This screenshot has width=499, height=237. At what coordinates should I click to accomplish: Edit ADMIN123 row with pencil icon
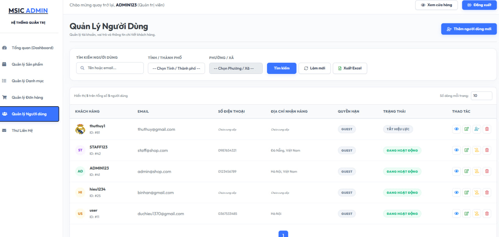coord(467,171)
